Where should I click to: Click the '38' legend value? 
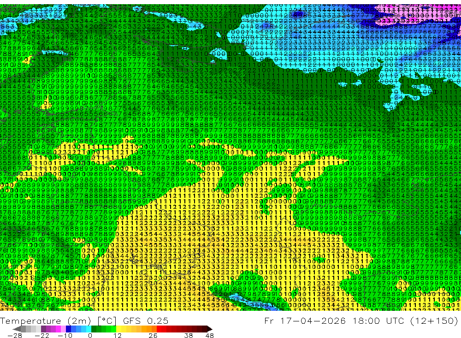tap(189, 336)
